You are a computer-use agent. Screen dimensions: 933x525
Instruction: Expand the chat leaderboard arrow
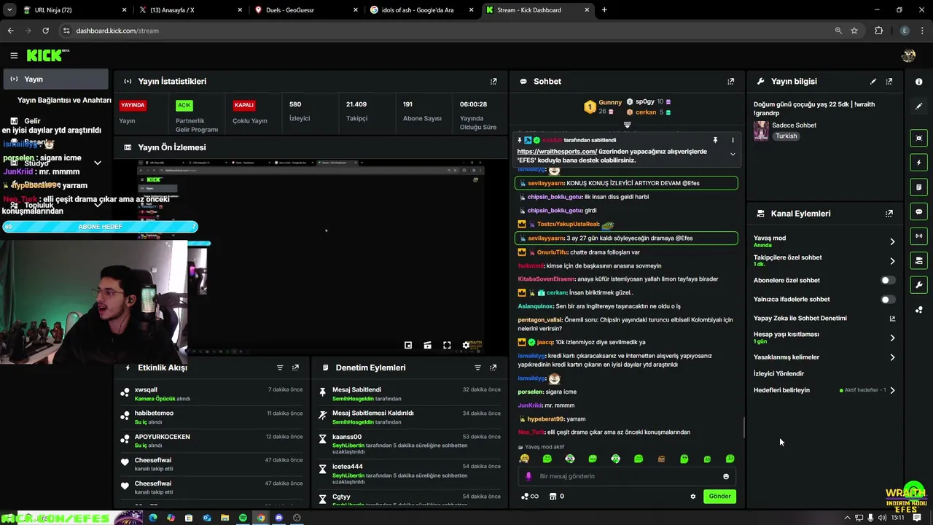click(627, 125)
